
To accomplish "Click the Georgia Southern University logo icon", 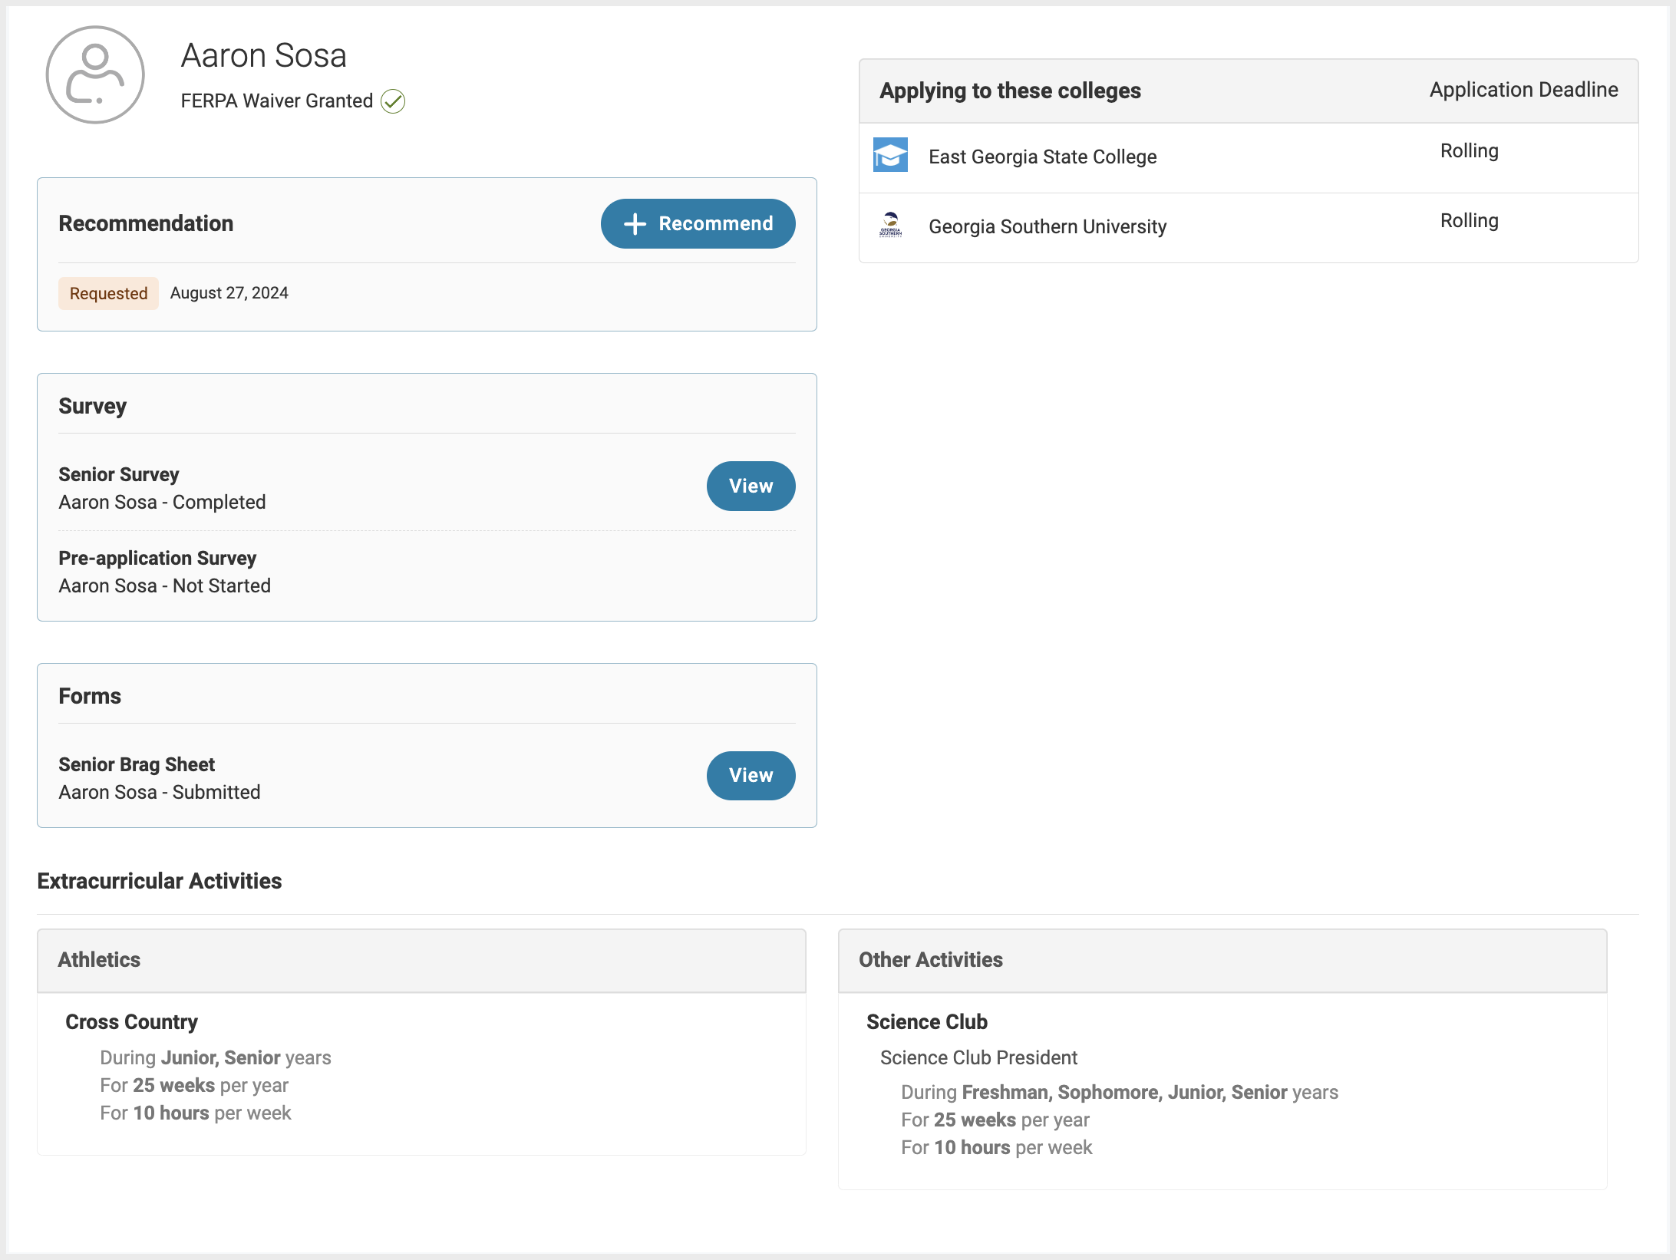I will (890, 226).
